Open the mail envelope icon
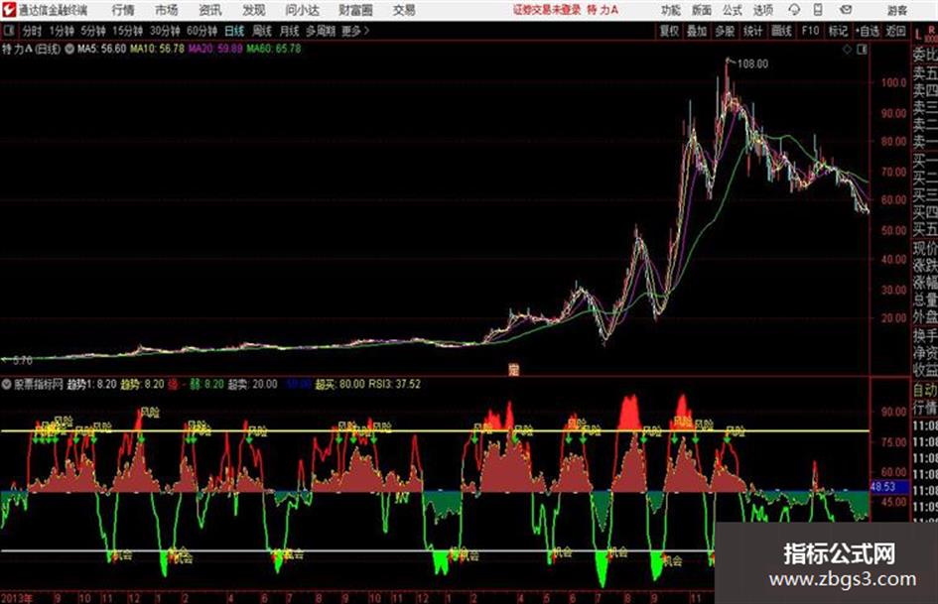Viewport: 938px width, 604px height. 846,10
